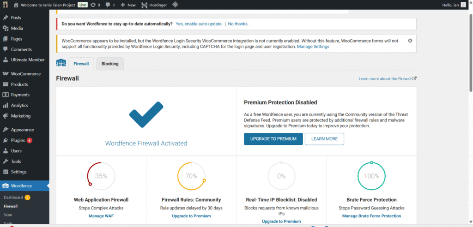
Task: Click the Upgrade to Premium button
Action: pyautogui.click(x=273, y=139)
